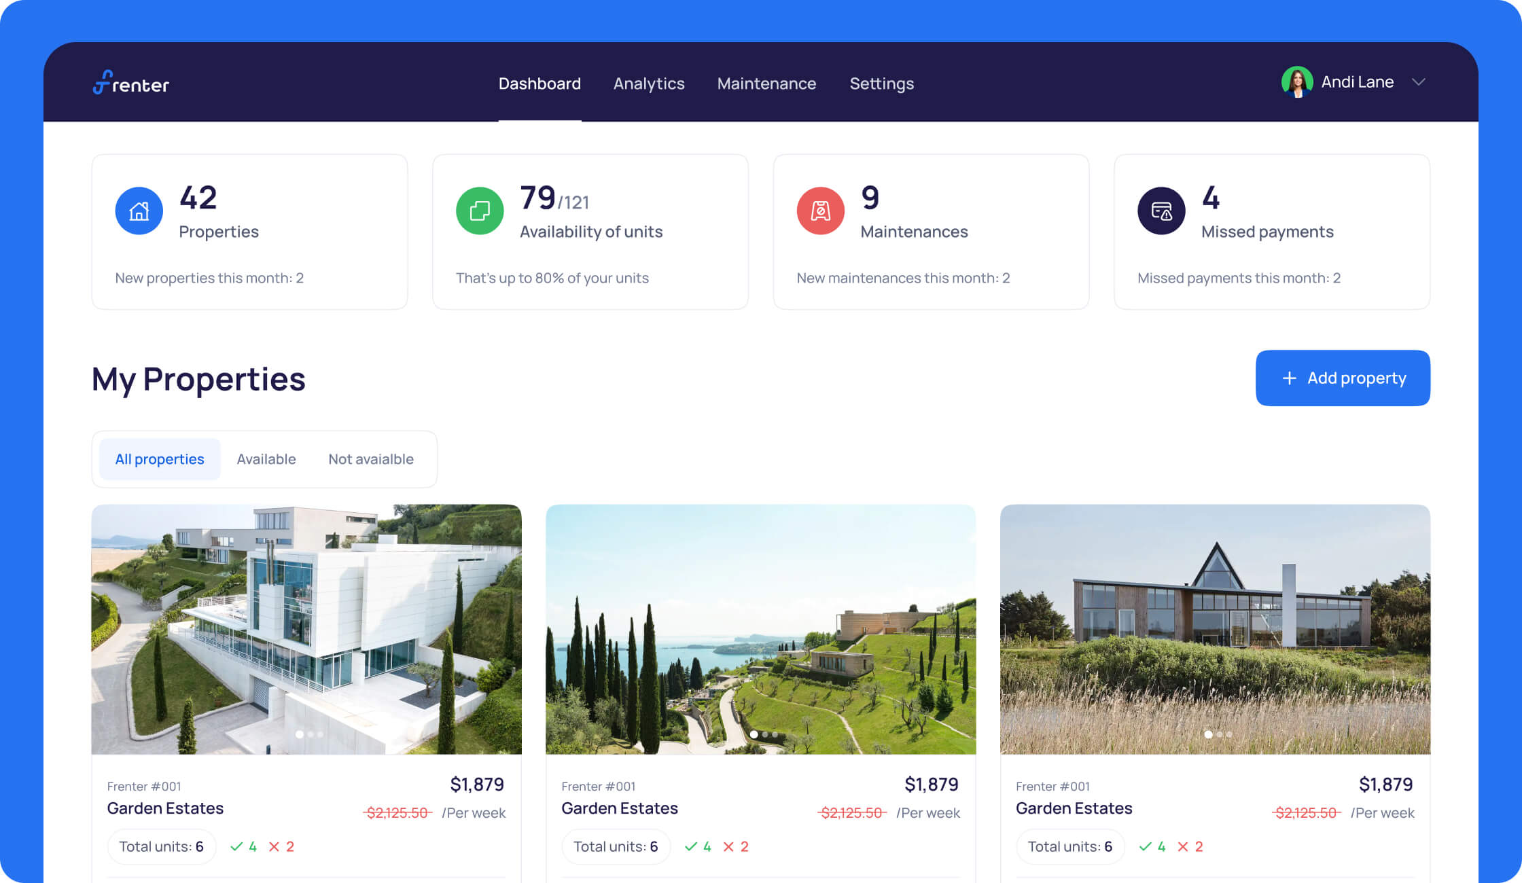Click the dark Missed payments icon

pos(1161,211)
